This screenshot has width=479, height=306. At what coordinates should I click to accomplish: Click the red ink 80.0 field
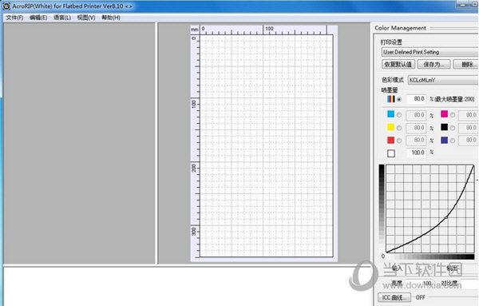coord(416,141)
